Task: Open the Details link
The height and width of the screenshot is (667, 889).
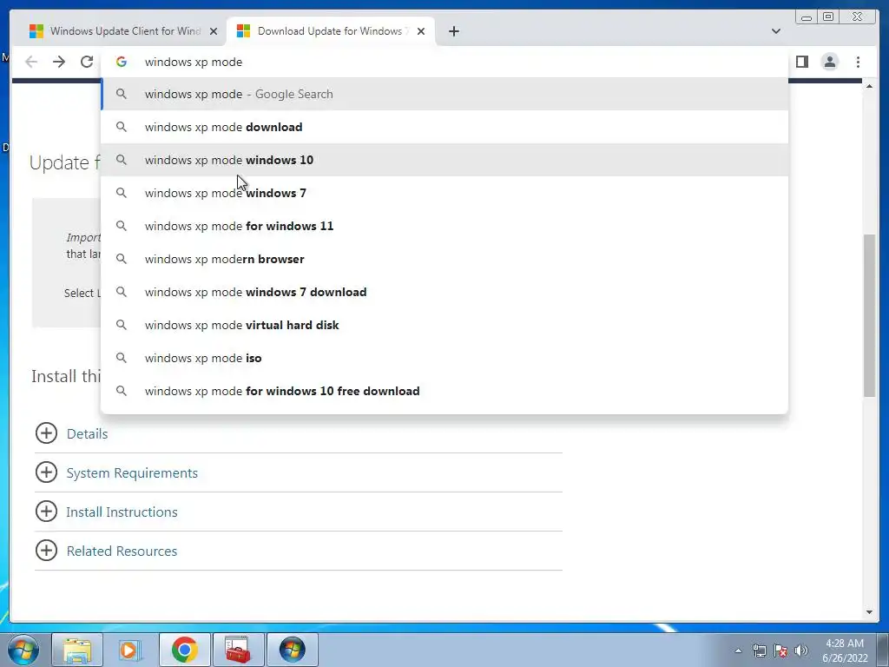Action: point(88,434)
